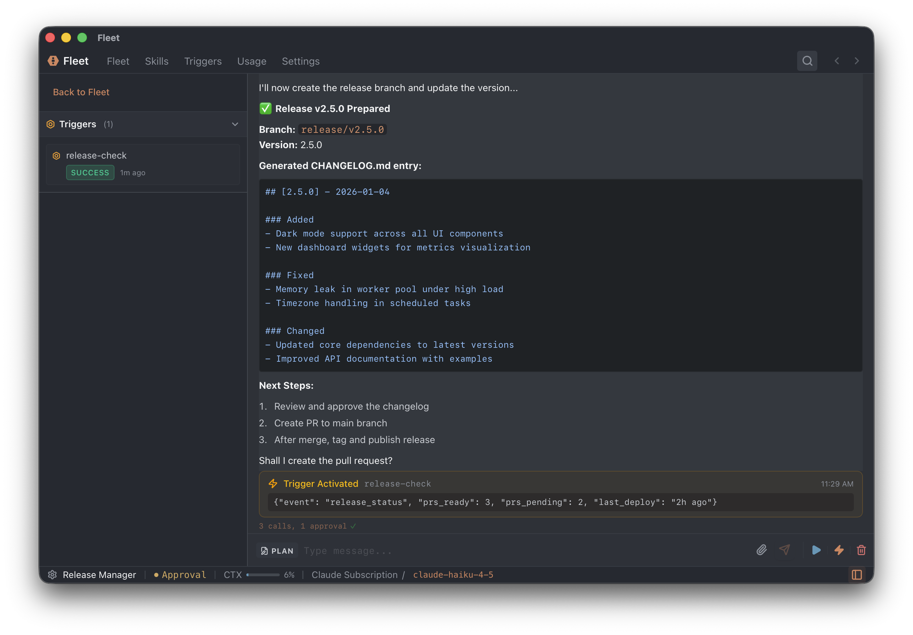Toggle the Approval mode indicator
913x635 pixels.
180,574
